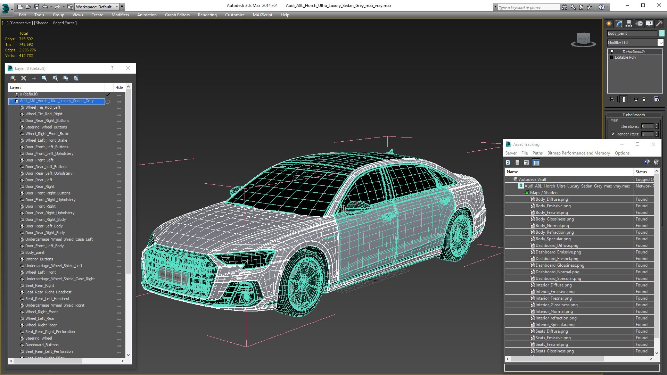The image size is (667, 375).
Task: Toggle current-layer box for Audi_A8L layer
Action: point(108,101)
